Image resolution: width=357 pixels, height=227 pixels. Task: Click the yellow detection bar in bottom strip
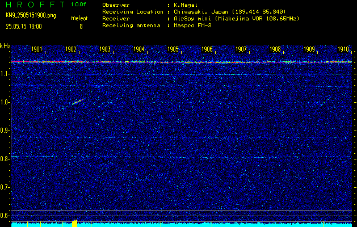[x=75, y=223]
